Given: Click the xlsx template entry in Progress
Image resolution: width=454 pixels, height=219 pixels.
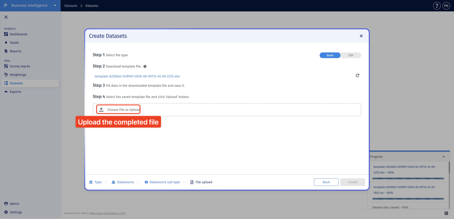Looking at the screenshot, I should [405, 170].
